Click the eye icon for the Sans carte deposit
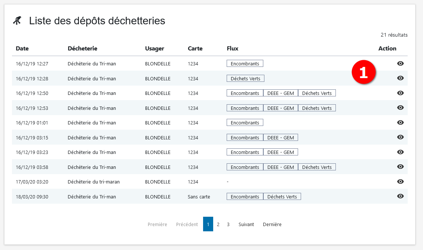423x250 pixels. (400, 196)
